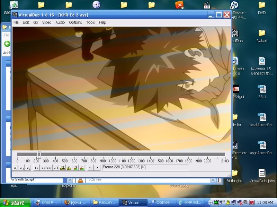Click the Play output button in VirtualDub
The width and height of the screenshot is (277, 207).
click(28, 168)
